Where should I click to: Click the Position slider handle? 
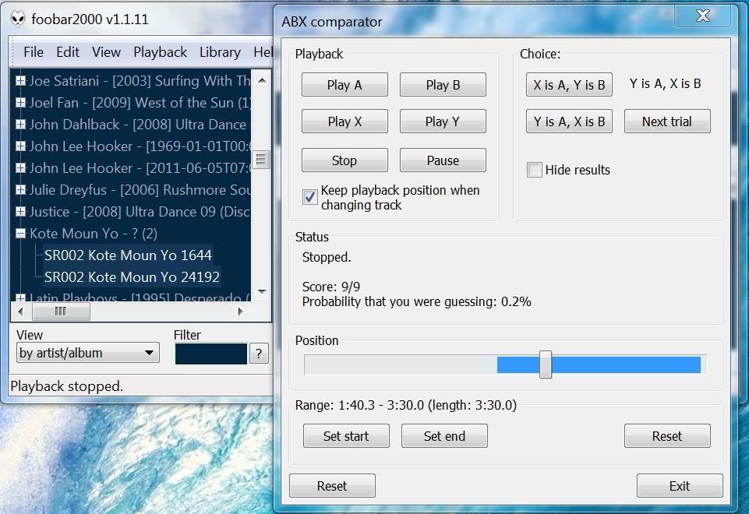point(546,364)
